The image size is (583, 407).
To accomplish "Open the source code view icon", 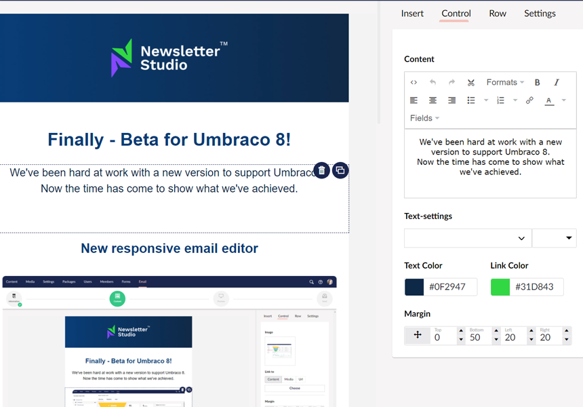I will click(x=414, y=82).
